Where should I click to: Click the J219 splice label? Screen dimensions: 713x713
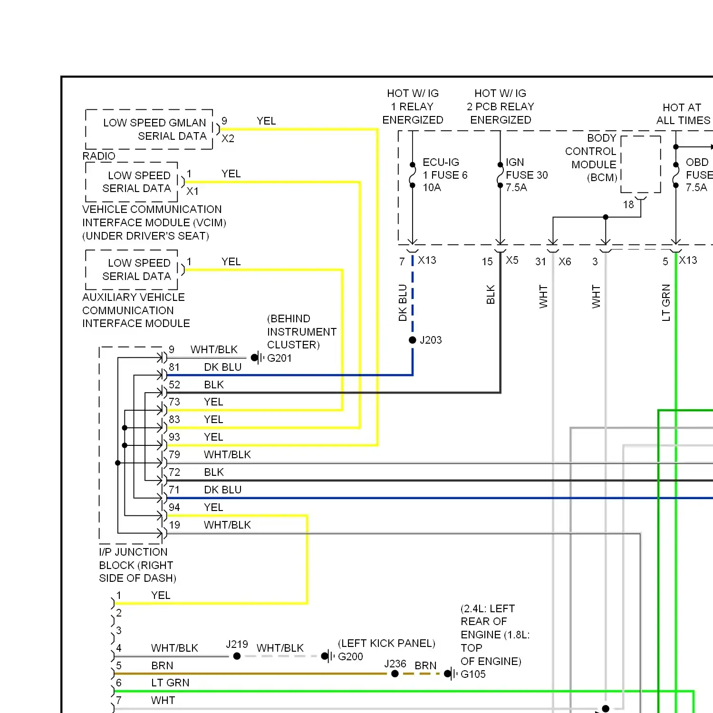point(237,644)
